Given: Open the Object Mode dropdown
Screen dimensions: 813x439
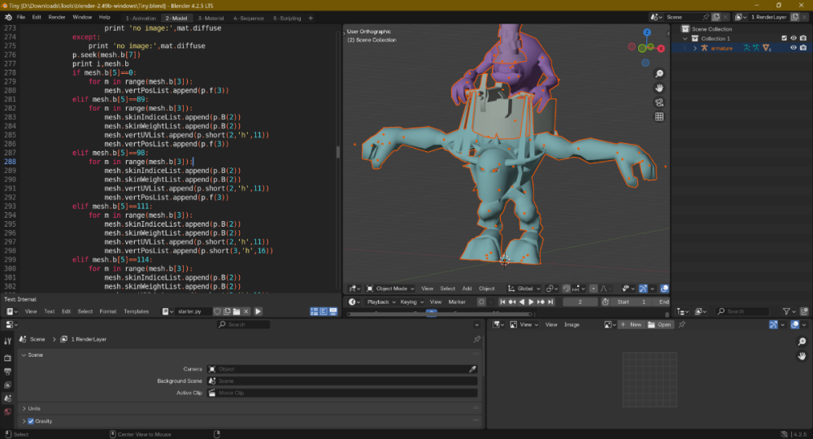Looking at the screenshot, I should click(390, 289).
